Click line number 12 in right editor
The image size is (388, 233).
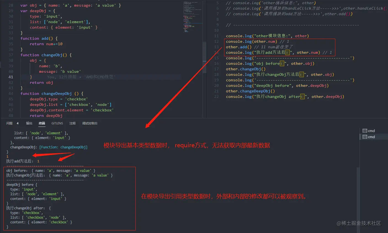[216, 41]
